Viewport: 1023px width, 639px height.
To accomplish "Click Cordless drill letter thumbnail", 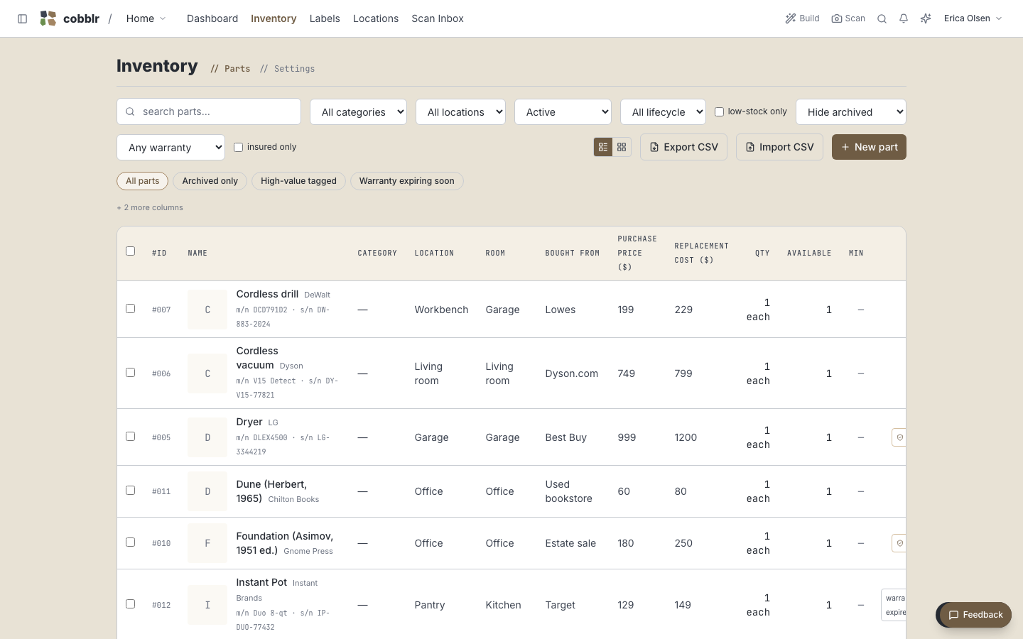I will pos(207,310).
